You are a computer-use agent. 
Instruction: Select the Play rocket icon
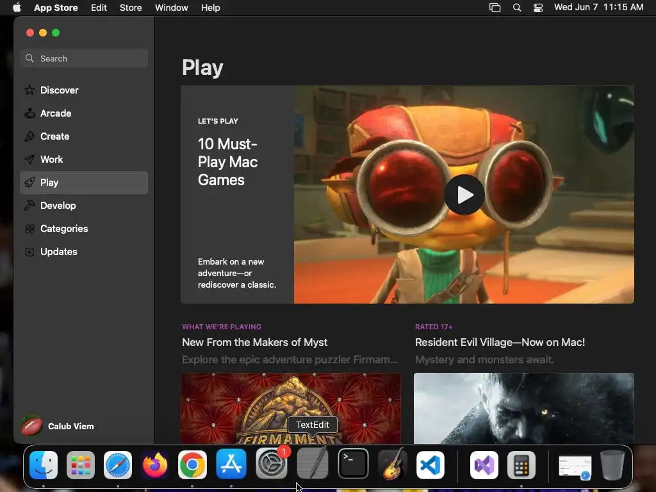point(29,183)
